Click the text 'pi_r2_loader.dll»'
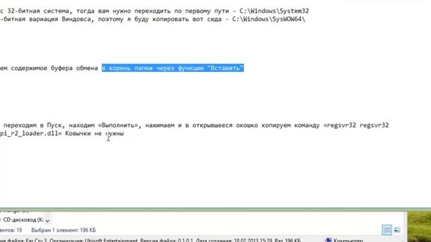431x242 pixels. click(31, 134)
